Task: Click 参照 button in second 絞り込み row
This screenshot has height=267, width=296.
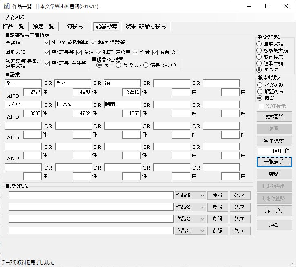Action: [218, 207]
